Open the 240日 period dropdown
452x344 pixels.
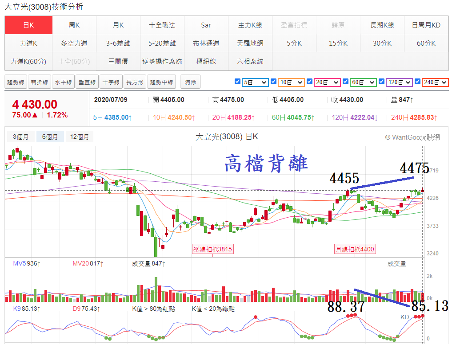click(435, 82)
